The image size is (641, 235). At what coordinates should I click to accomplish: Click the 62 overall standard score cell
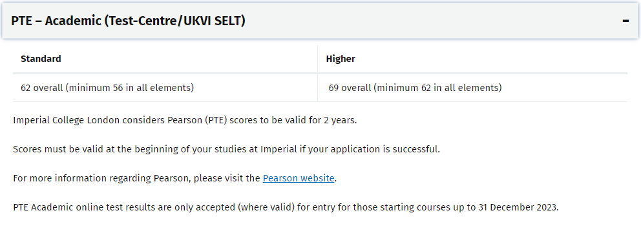(x=165, y=88)
